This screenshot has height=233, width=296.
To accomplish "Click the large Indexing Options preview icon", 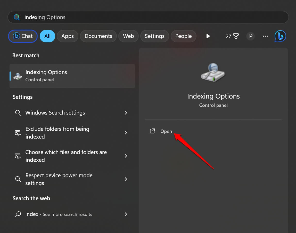I will (213, 73).
